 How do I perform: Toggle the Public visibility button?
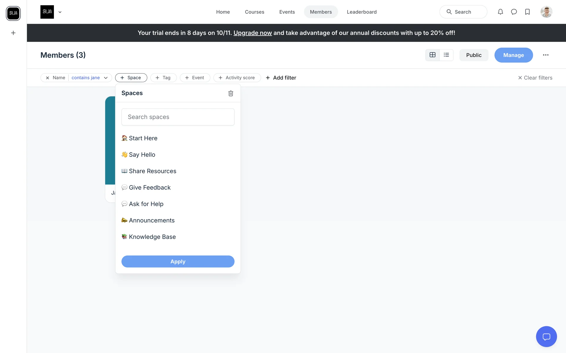pyautogui.click(x=473, y=55)
